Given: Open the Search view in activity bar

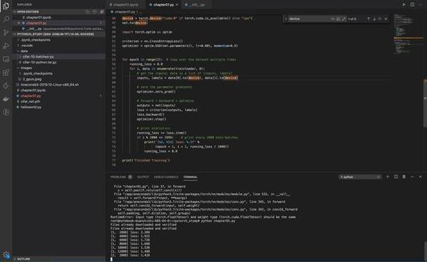Looking at the screenshot, I should pos(6,19).
